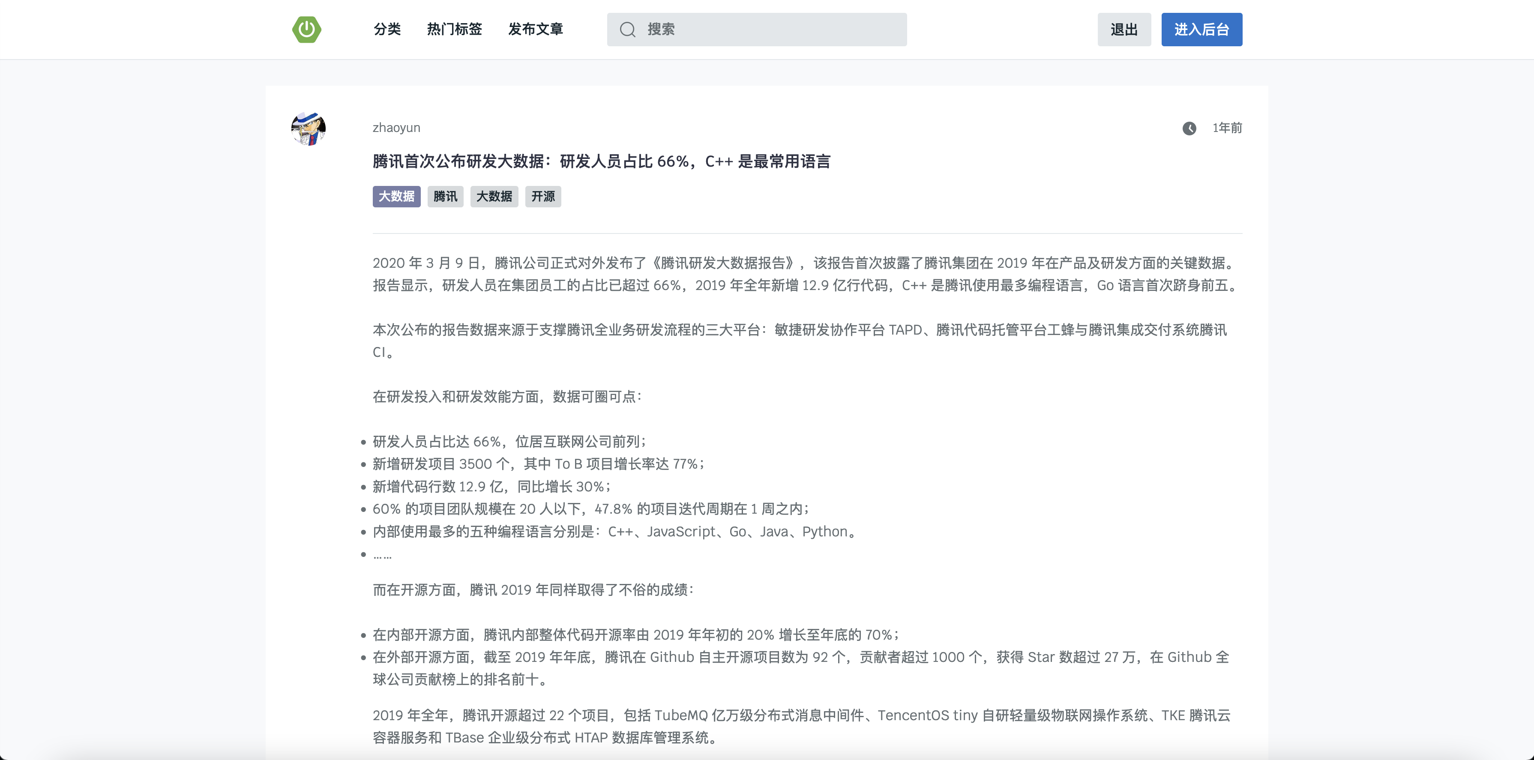Click the 退出 logout button
This screenshot has height=760, width=1534.
[1124, 29]
